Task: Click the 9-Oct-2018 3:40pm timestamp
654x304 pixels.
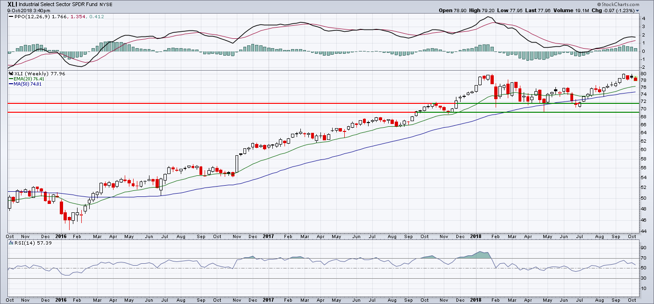Action: 28,10
